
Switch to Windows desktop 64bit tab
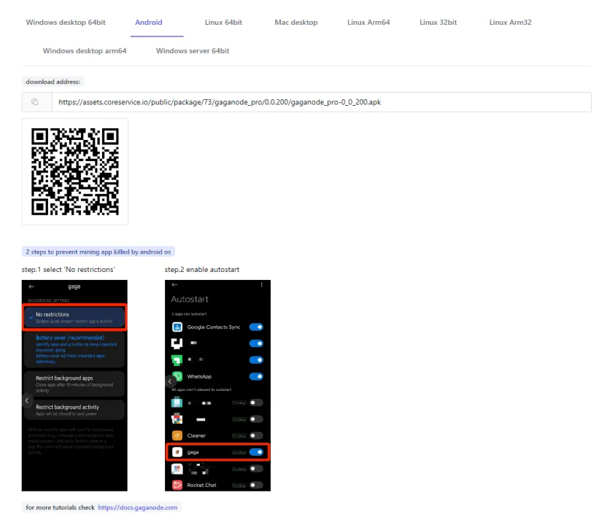coord(66,22)
